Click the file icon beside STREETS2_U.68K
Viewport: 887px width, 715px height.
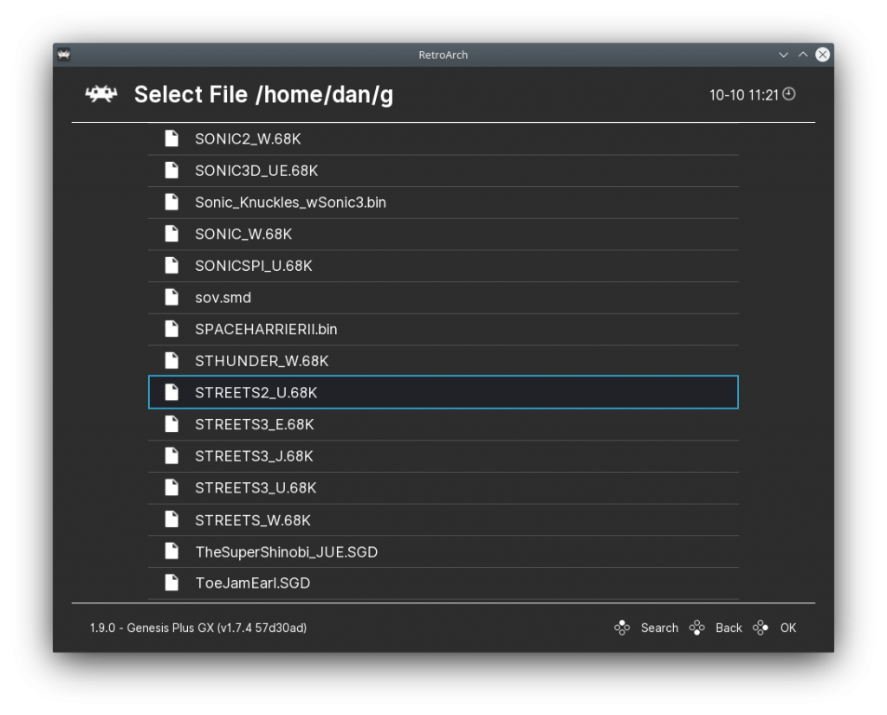coord(172,392)
